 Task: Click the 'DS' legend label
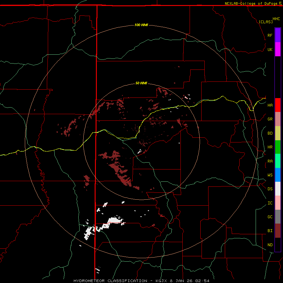point(270,189)
